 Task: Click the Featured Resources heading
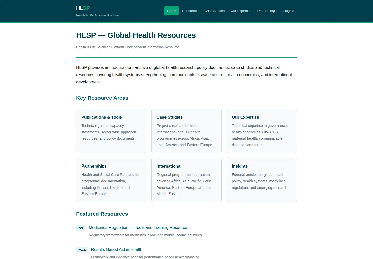tap(102, 214)
